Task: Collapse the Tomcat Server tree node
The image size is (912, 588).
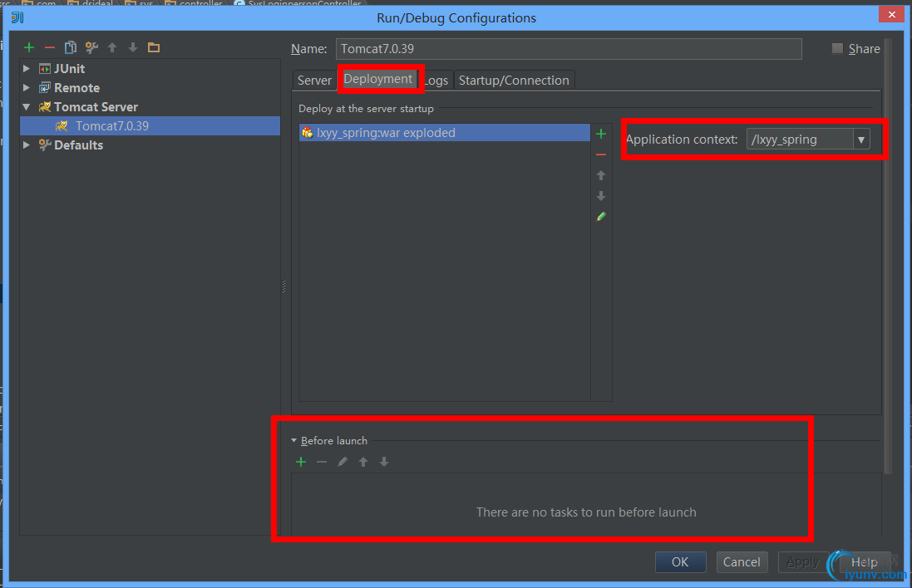Action: [x=26, y=107]
